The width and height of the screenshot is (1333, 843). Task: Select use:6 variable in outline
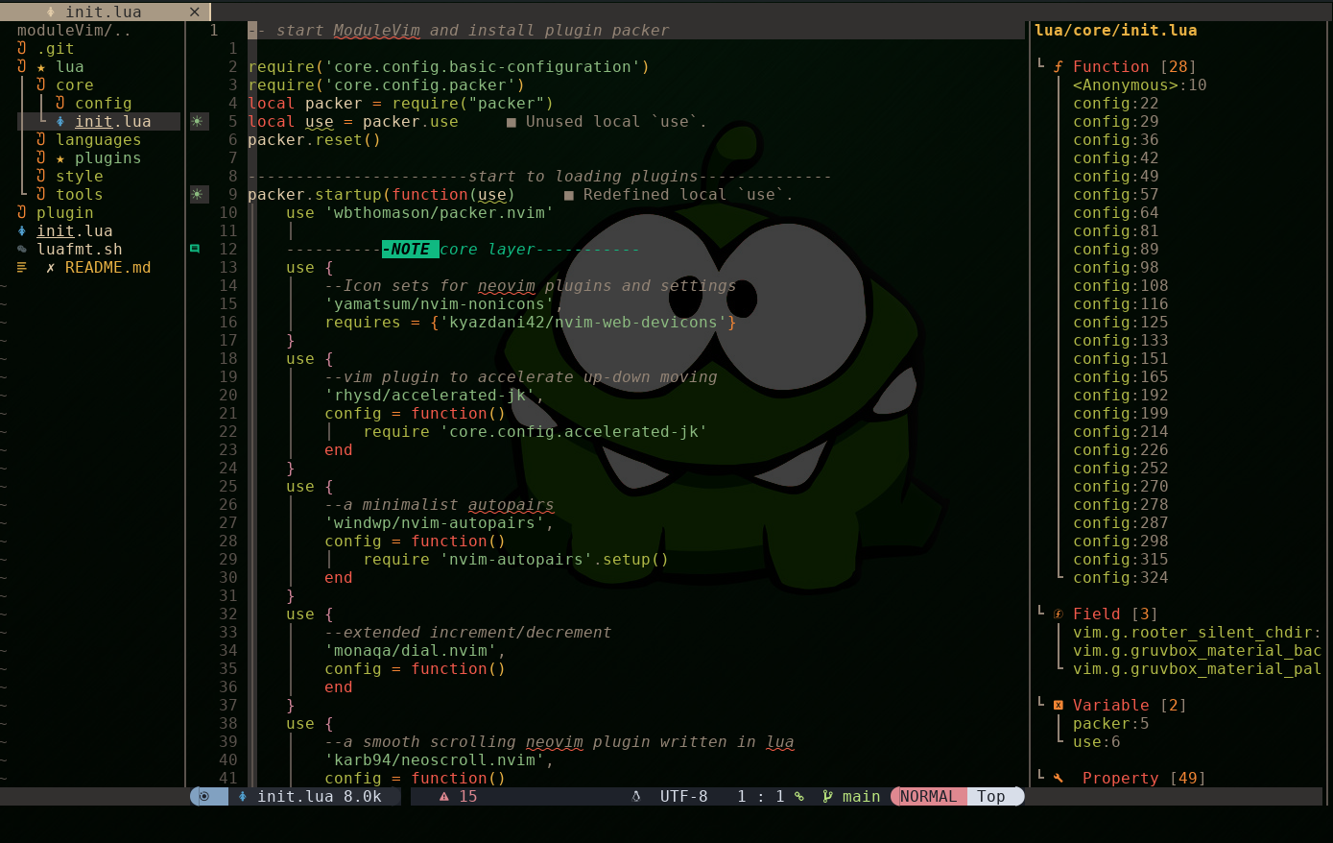coord(1097,742)
